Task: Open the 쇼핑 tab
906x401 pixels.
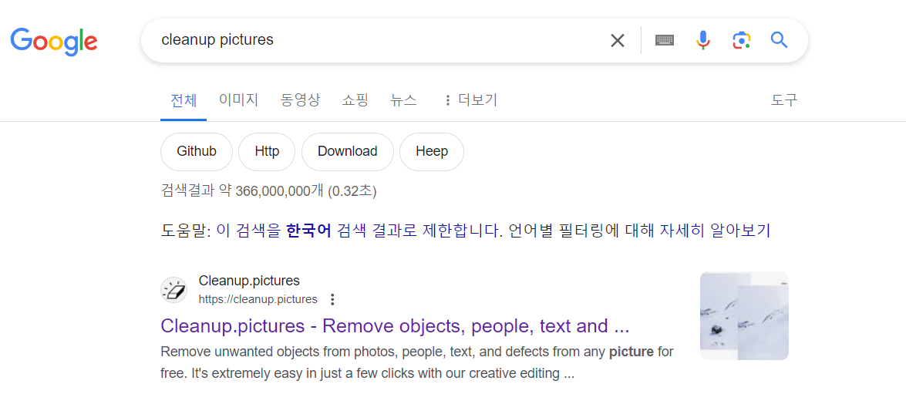Action: 355,100
